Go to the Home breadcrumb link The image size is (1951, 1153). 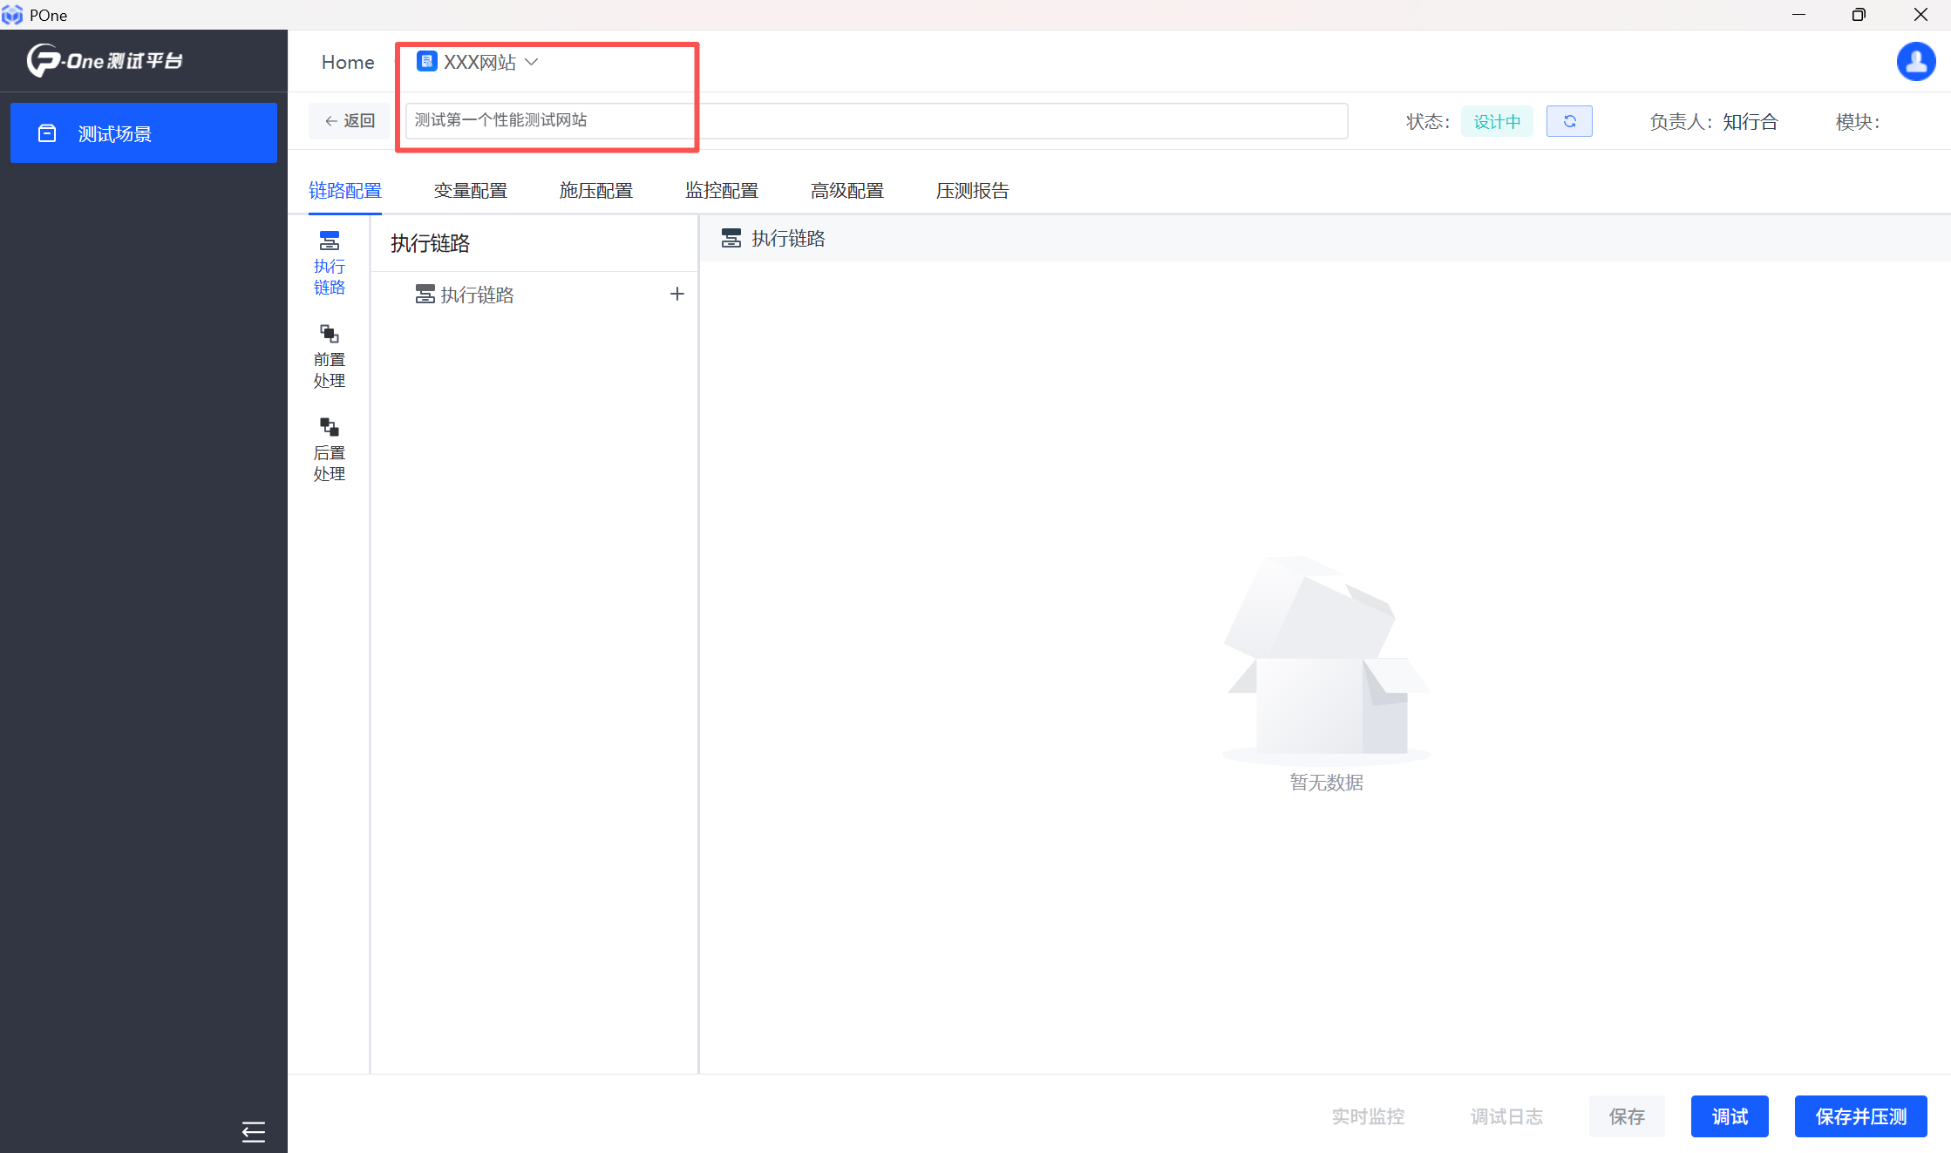point(348,62)
